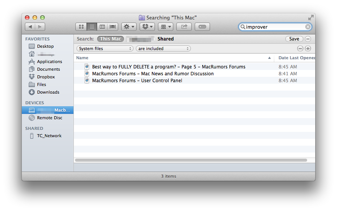Screen dimensions: 337x211
Task: Toggle the Name column sort arrow
Action: pos(269,58)
